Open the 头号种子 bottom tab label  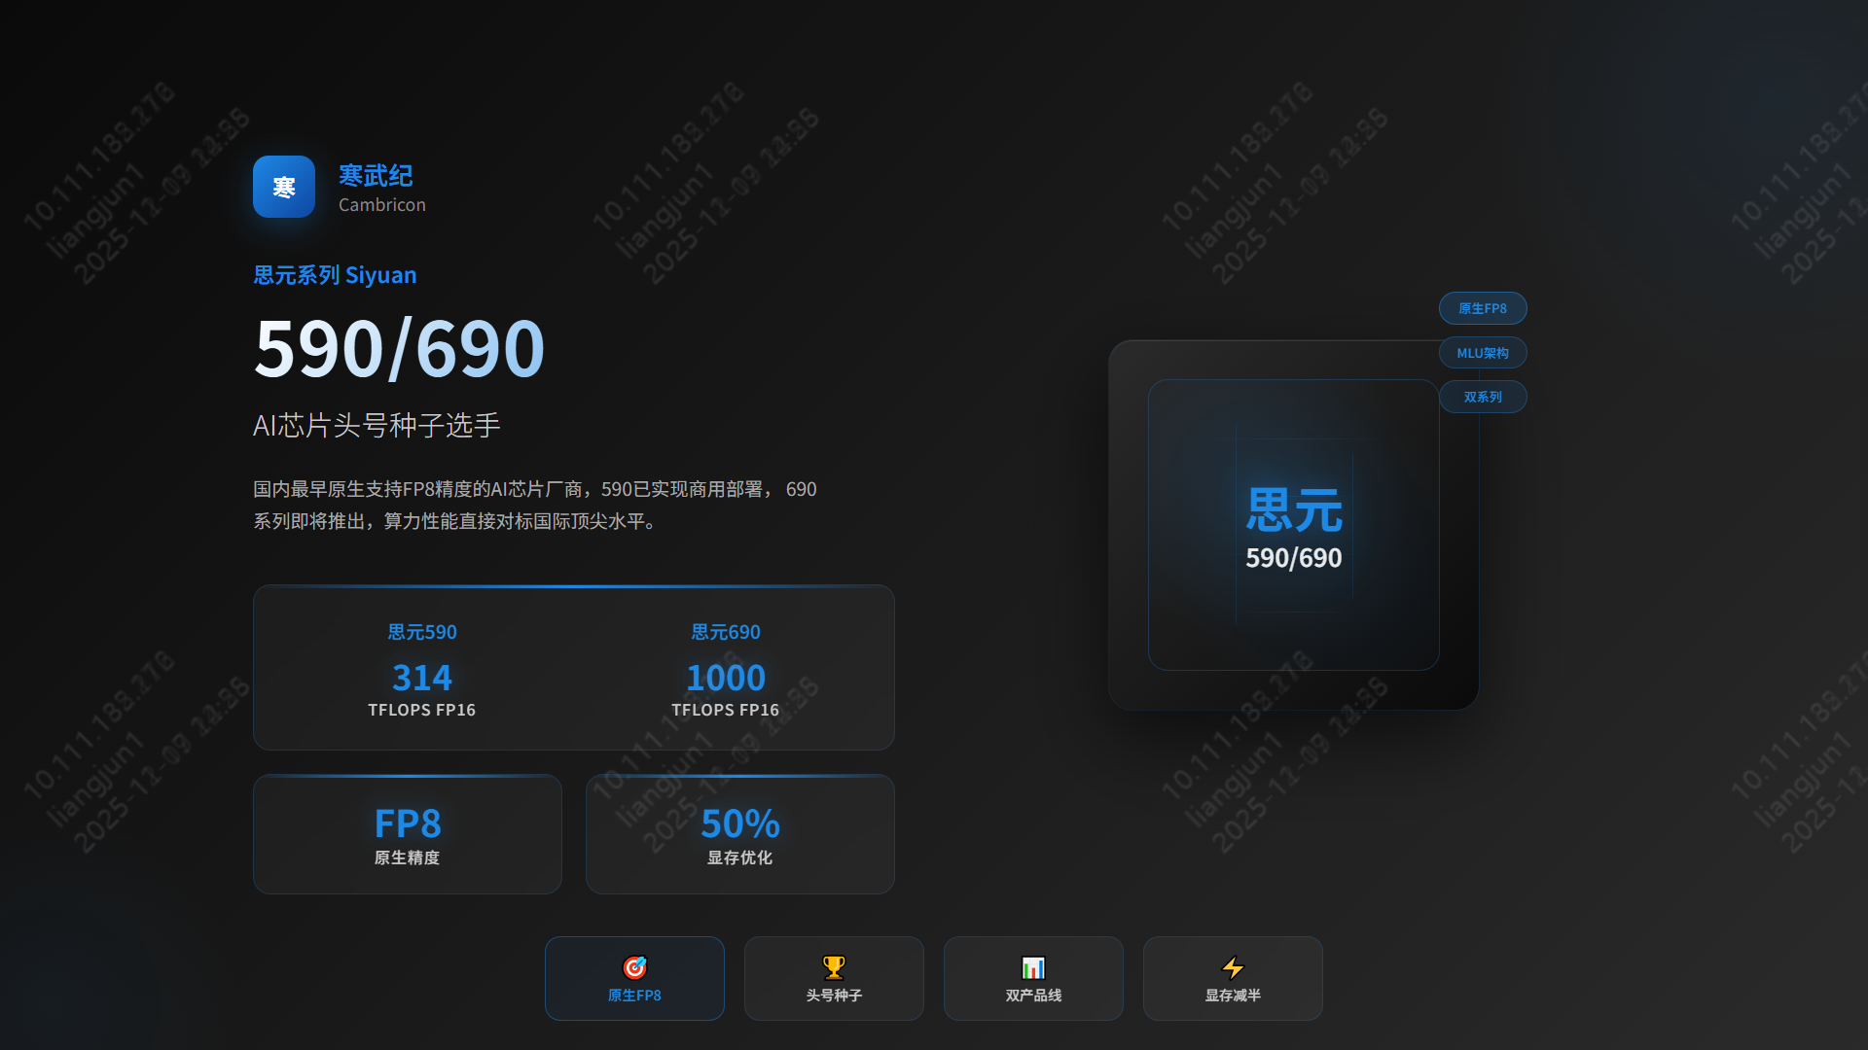coord(834,995)
